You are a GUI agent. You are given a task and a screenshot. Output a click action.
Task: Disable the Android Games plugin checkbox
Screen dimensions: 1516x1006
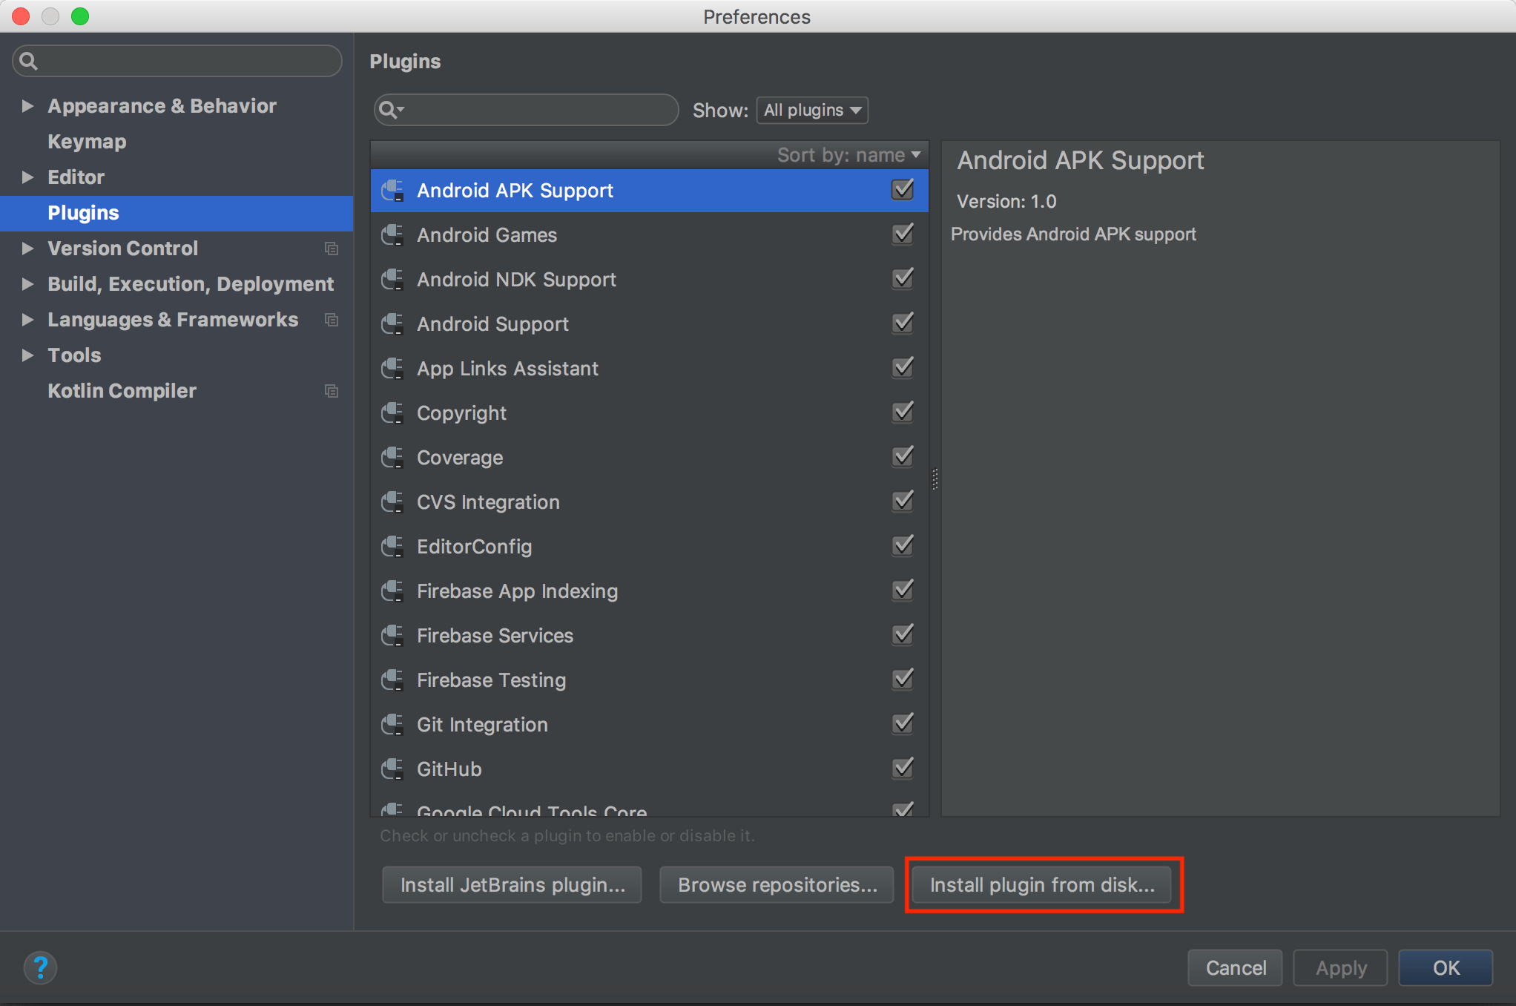click(902, 234)
